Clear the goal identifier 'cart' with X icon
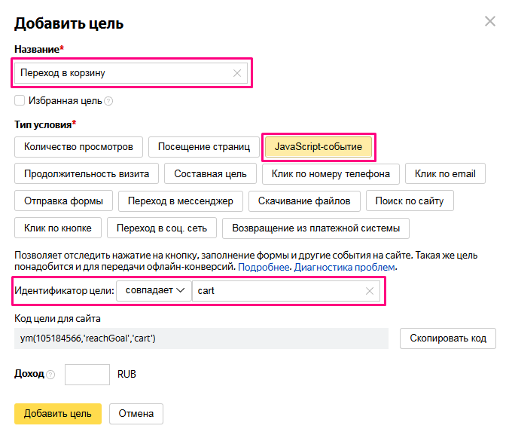The image size is (509, 438). click(370, 291)
